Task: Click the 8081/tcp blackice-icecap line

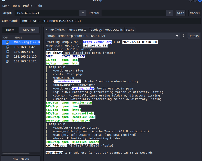Action: point(72,142)
